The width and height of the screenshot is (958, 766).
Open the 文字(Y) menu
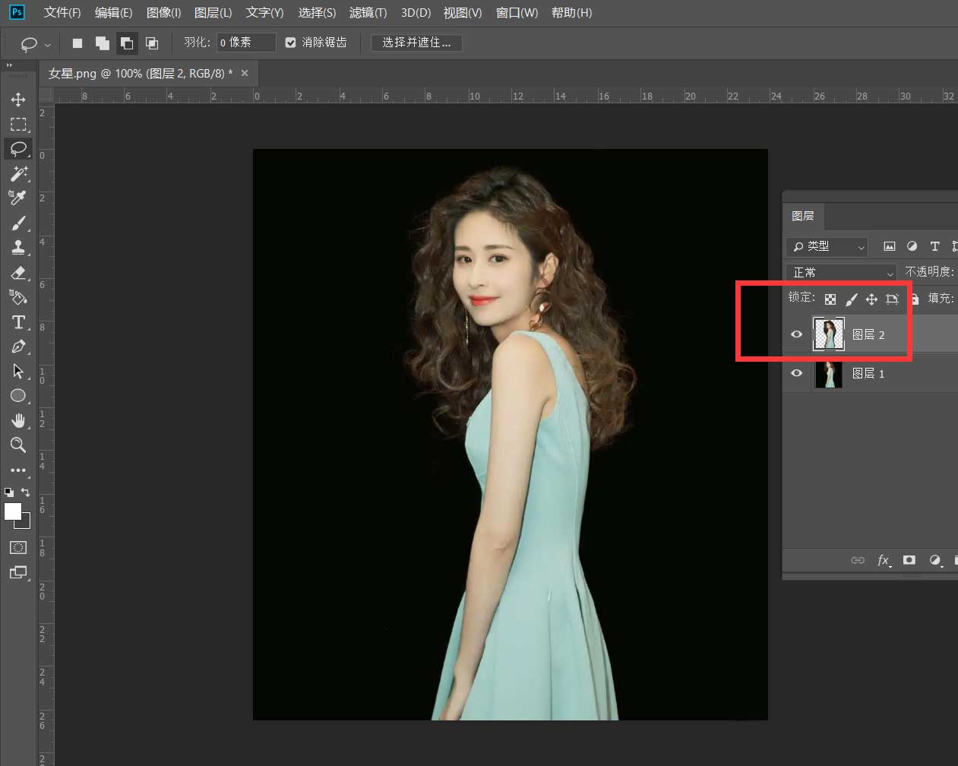coord(265,13)
